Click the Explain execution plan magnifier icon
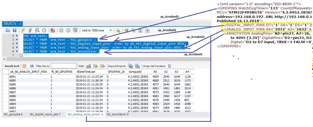The width and height of the screenshot is (313, 127). [37, 30]
